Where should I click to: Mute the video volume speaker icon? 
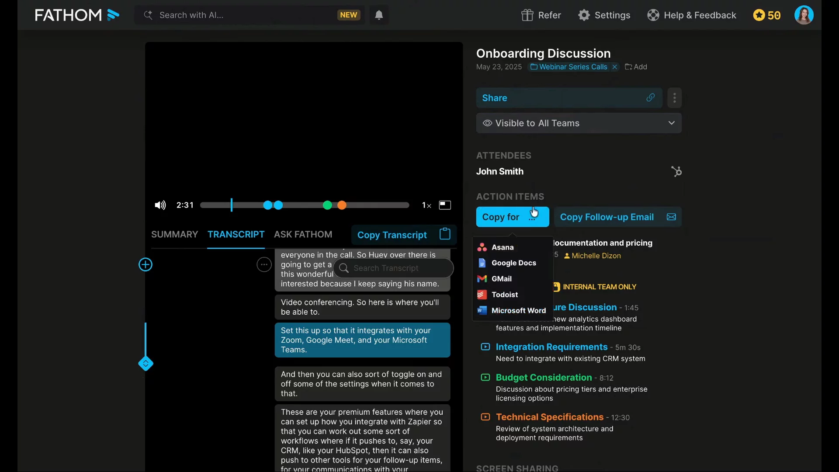click(160, 205)
